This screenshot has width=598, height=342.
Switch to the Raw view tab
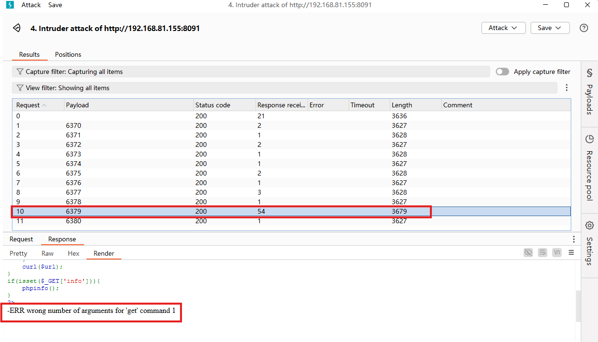click(x=48, y=253)
